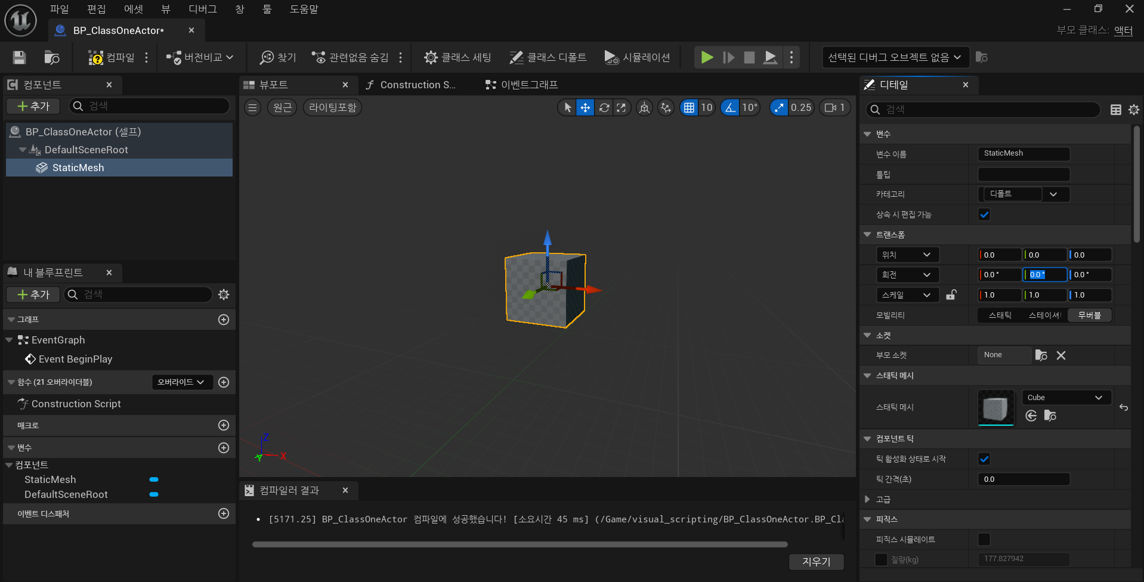Image resolution: width=1144 pixels, height=582 pixels.
Task: Open the 카테고리 (Category) dropdown
Action: pyautogui.click(x=1024, y=194)
